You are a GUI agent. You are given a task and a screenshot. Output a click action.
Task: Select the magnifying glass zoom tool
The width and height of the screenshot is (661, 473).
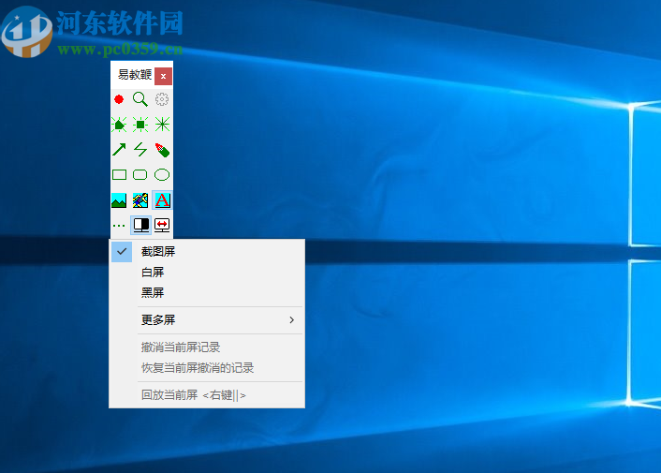coord(140,99)
